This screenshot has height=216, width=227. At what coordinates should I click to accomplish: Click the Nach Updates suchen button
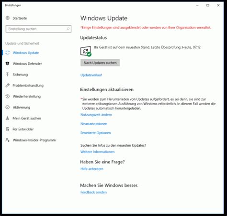click(x=100, y=63)
